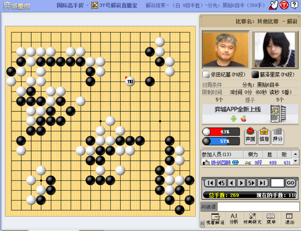Click the move number input box
Image resolution: width=301 pixels, height=231 pixels.
click(277, 183)
